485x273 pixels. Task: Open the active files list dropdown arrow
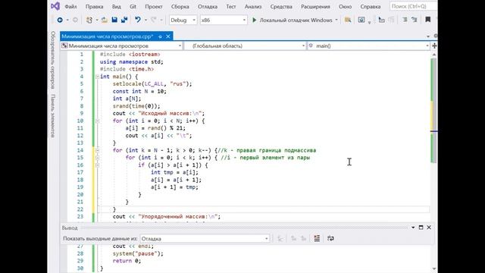coord(428,36)
